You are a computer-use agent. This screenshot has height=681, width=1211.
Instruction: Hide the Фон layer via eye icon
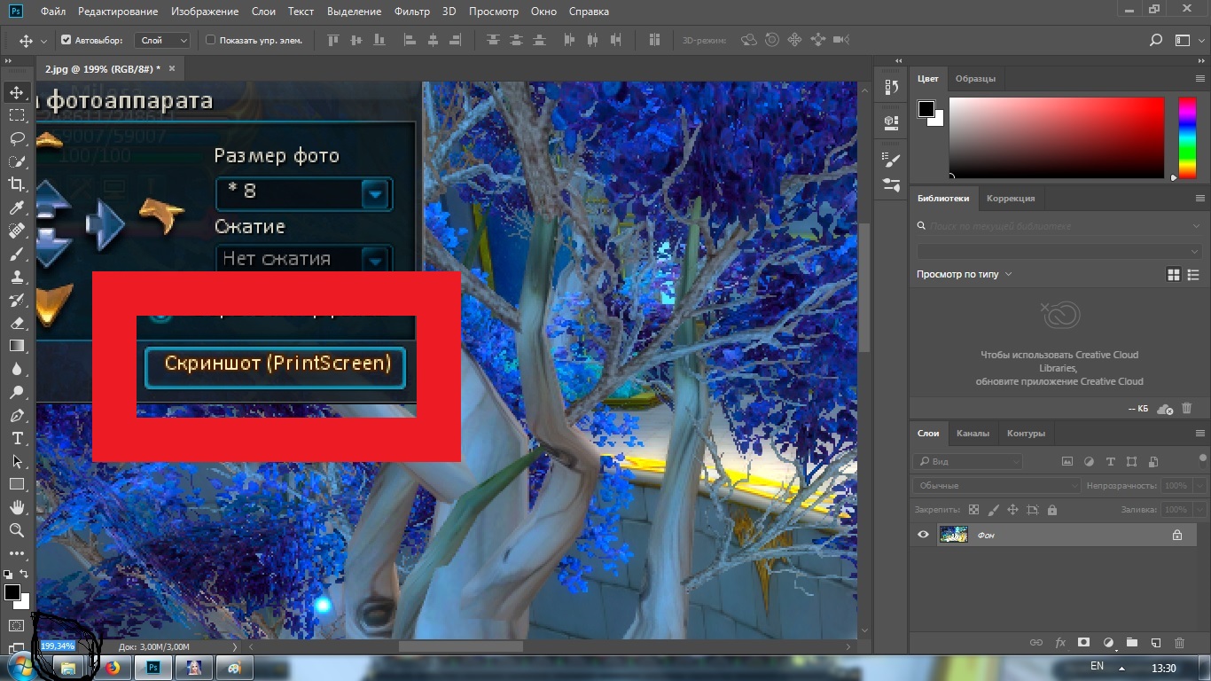(x=923, y=535)
